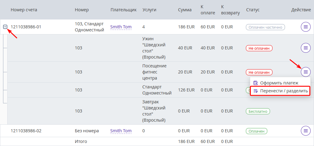
Task: Click the Оформить платеж icon in popup
Action: coord(256,83)
